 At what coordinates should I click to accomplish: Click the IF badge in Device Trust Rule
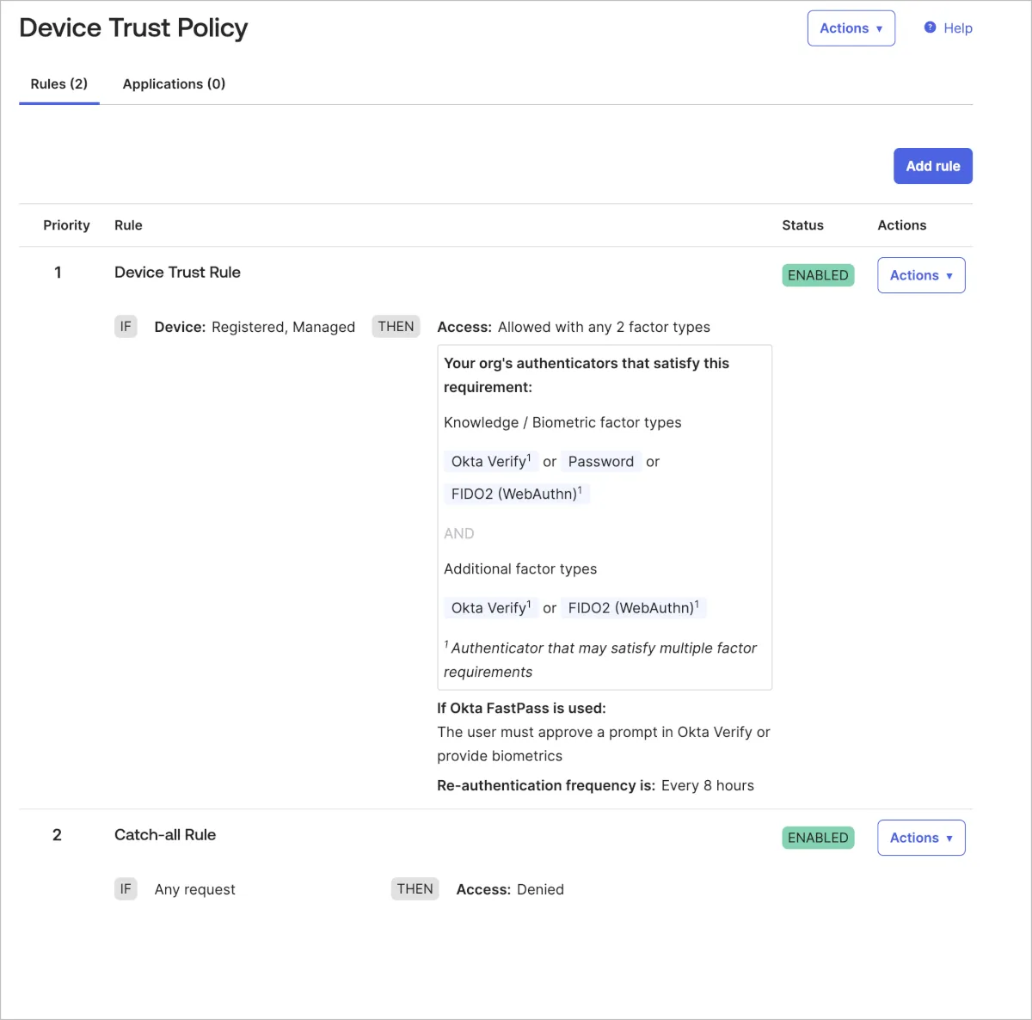(x=126, y=327)
